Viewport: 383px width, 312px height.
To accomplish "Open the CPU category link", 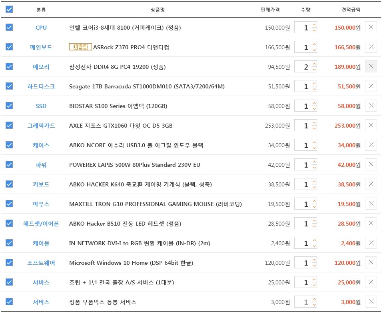I will click(x=41, y=28).
